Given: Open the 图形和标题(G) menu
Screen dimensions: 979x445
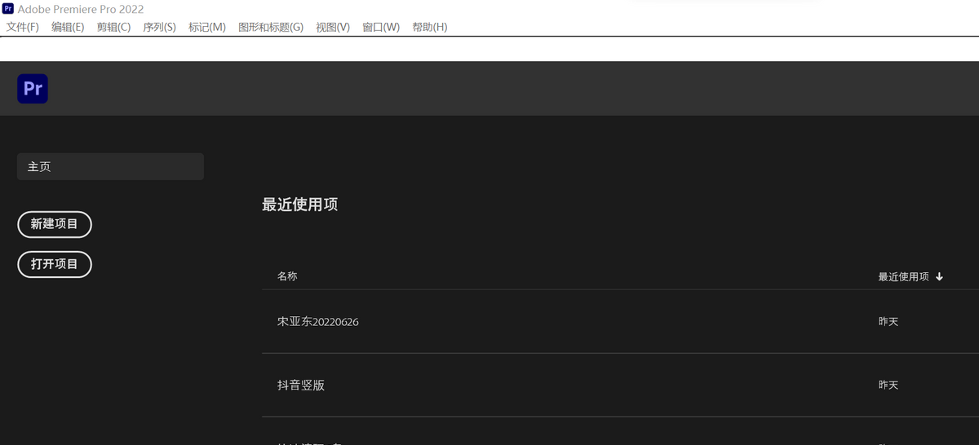Looking at the screenshot, I should (270, 27).
